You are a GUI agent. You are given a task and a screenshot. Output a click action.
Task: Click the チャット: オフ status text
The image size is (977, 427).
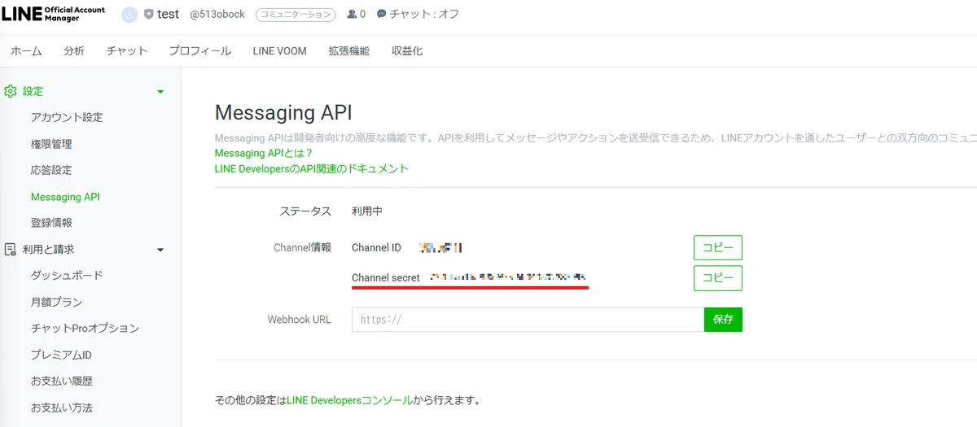[x=424, y=15]
